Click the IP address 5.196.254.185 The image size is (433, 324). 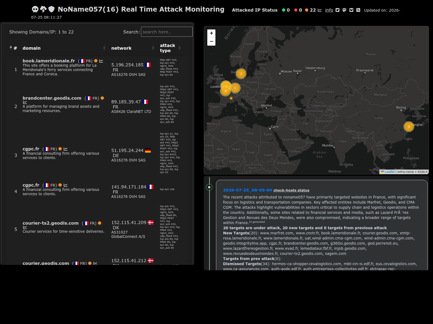tap(127, 65)
